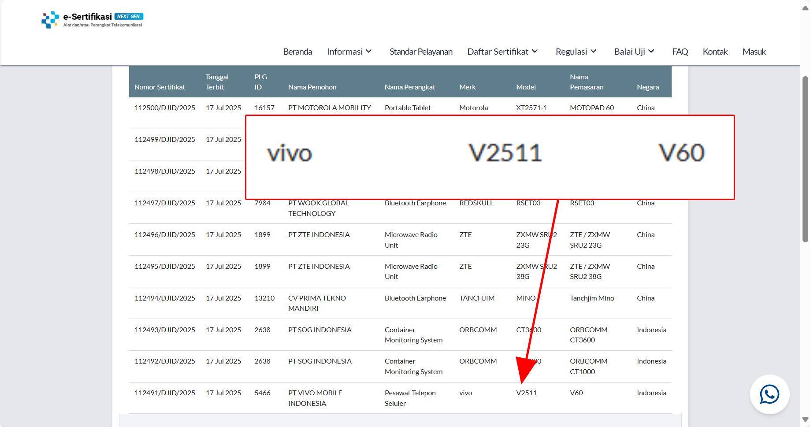Click PLG ID 5466 cell
The height and width of the screenshot is (427, 810).
(262, 393)
